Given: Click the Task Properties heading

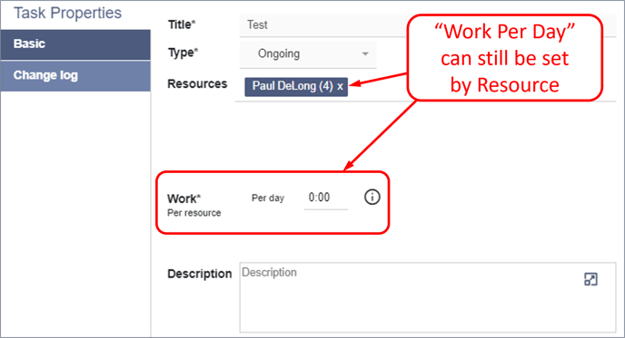Looking at the screenshot, I should [x=67, y=13].
